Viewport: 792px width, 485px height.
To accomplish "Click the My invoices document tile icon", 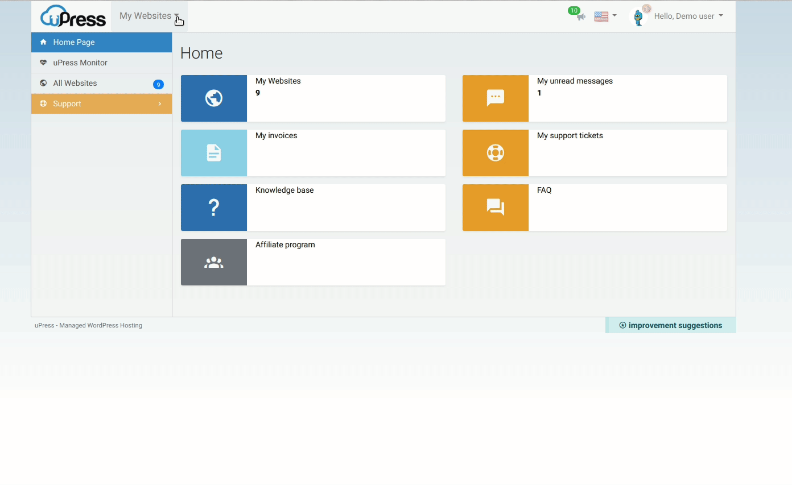I will click(x=214, y=153).
